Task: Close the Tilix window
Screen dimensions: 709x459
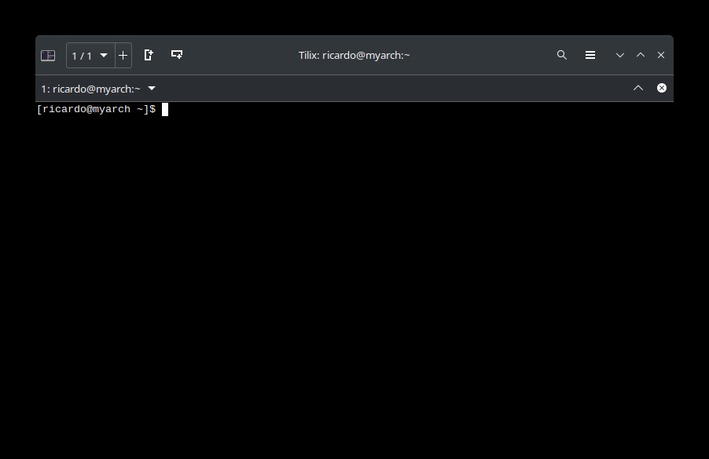Action: point(661,55)
